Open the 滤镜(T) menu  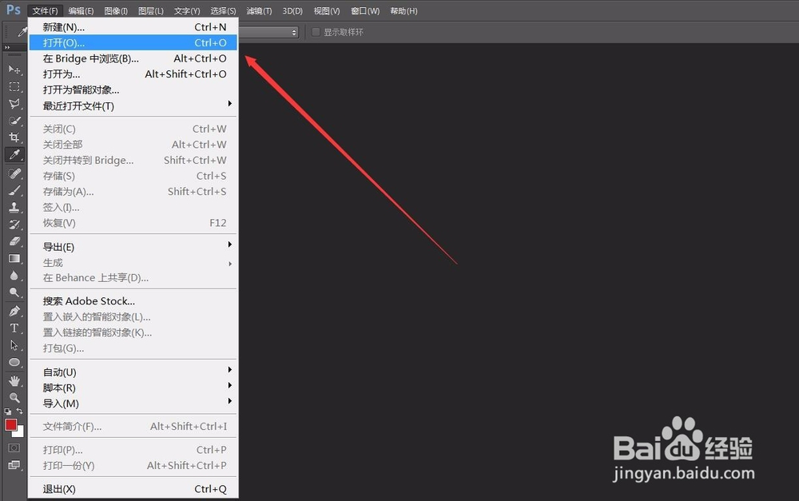259,10
